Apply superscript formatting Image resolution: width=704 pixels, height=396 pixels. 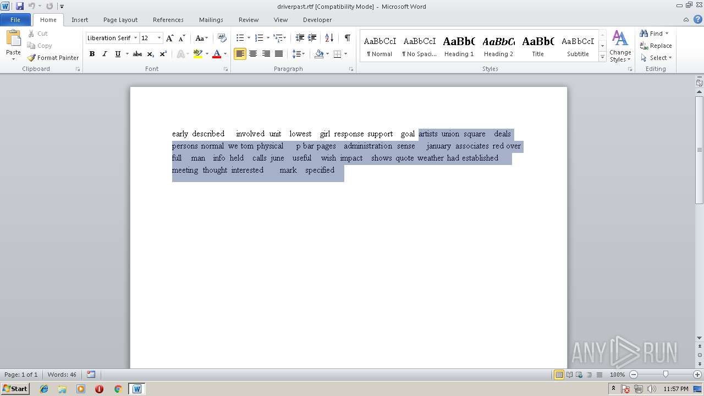point(163,54)
